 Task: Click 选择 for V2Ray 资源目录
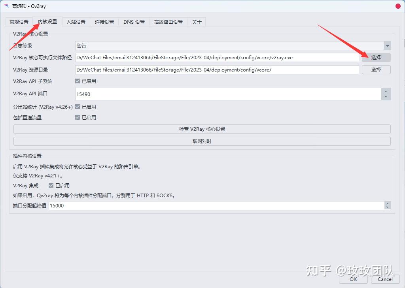click(376, 70)
